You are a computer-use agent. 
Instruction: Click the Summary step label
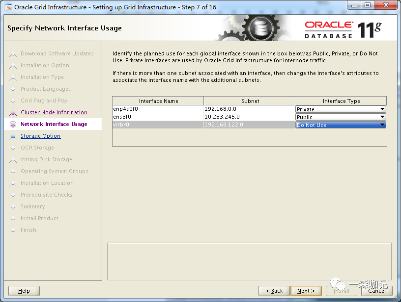pos(33,206)
